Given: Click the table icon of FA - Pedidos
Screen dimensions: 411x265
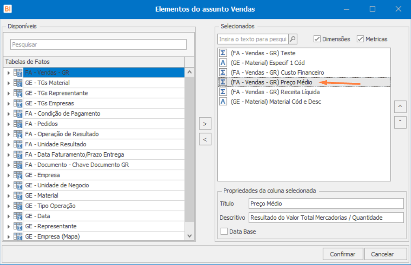Looking at the screenshot, I should [18, 124].
